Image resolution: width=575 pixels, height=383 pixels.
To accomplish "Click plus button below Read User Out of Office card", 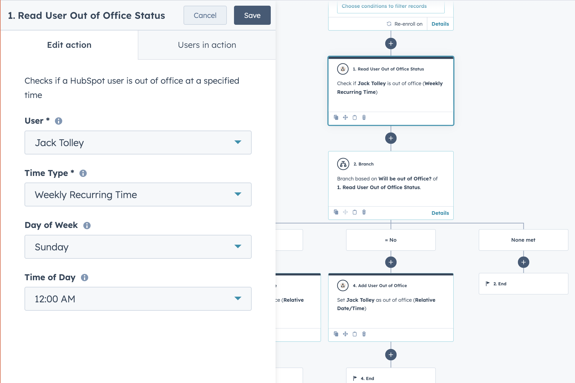I will 391,138.
